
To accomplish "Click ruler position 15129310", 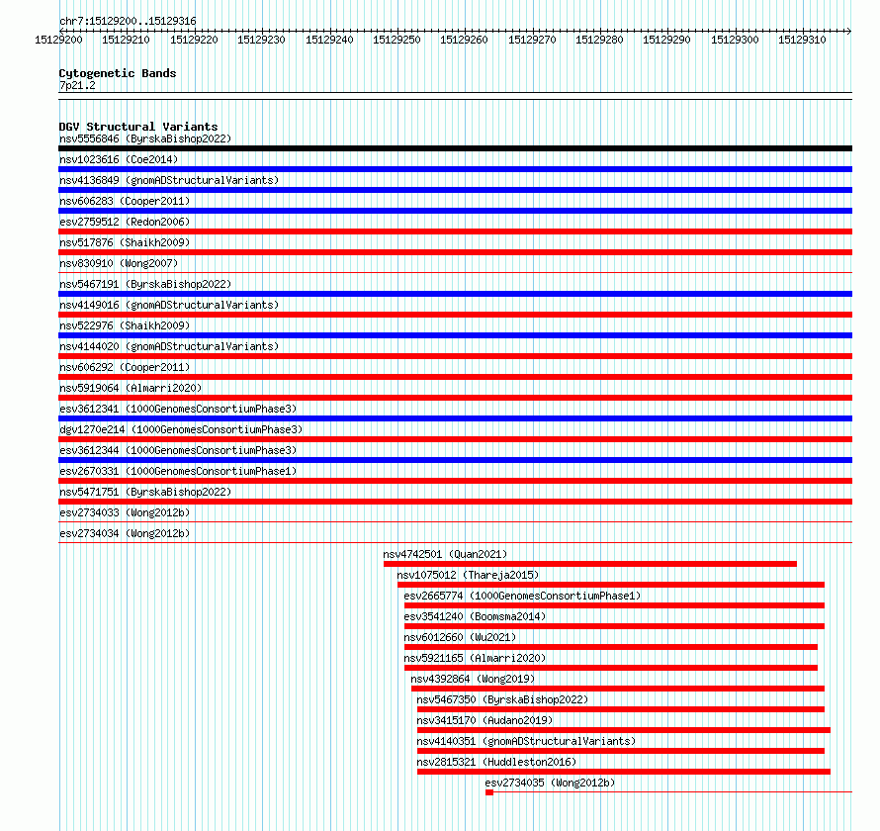I will coord(802,40).
